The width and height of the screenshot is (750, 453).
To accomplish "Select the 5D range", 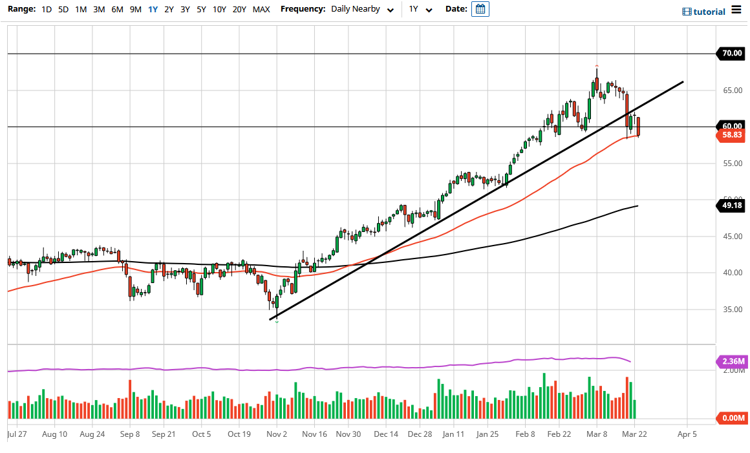I will pos(63,10).
